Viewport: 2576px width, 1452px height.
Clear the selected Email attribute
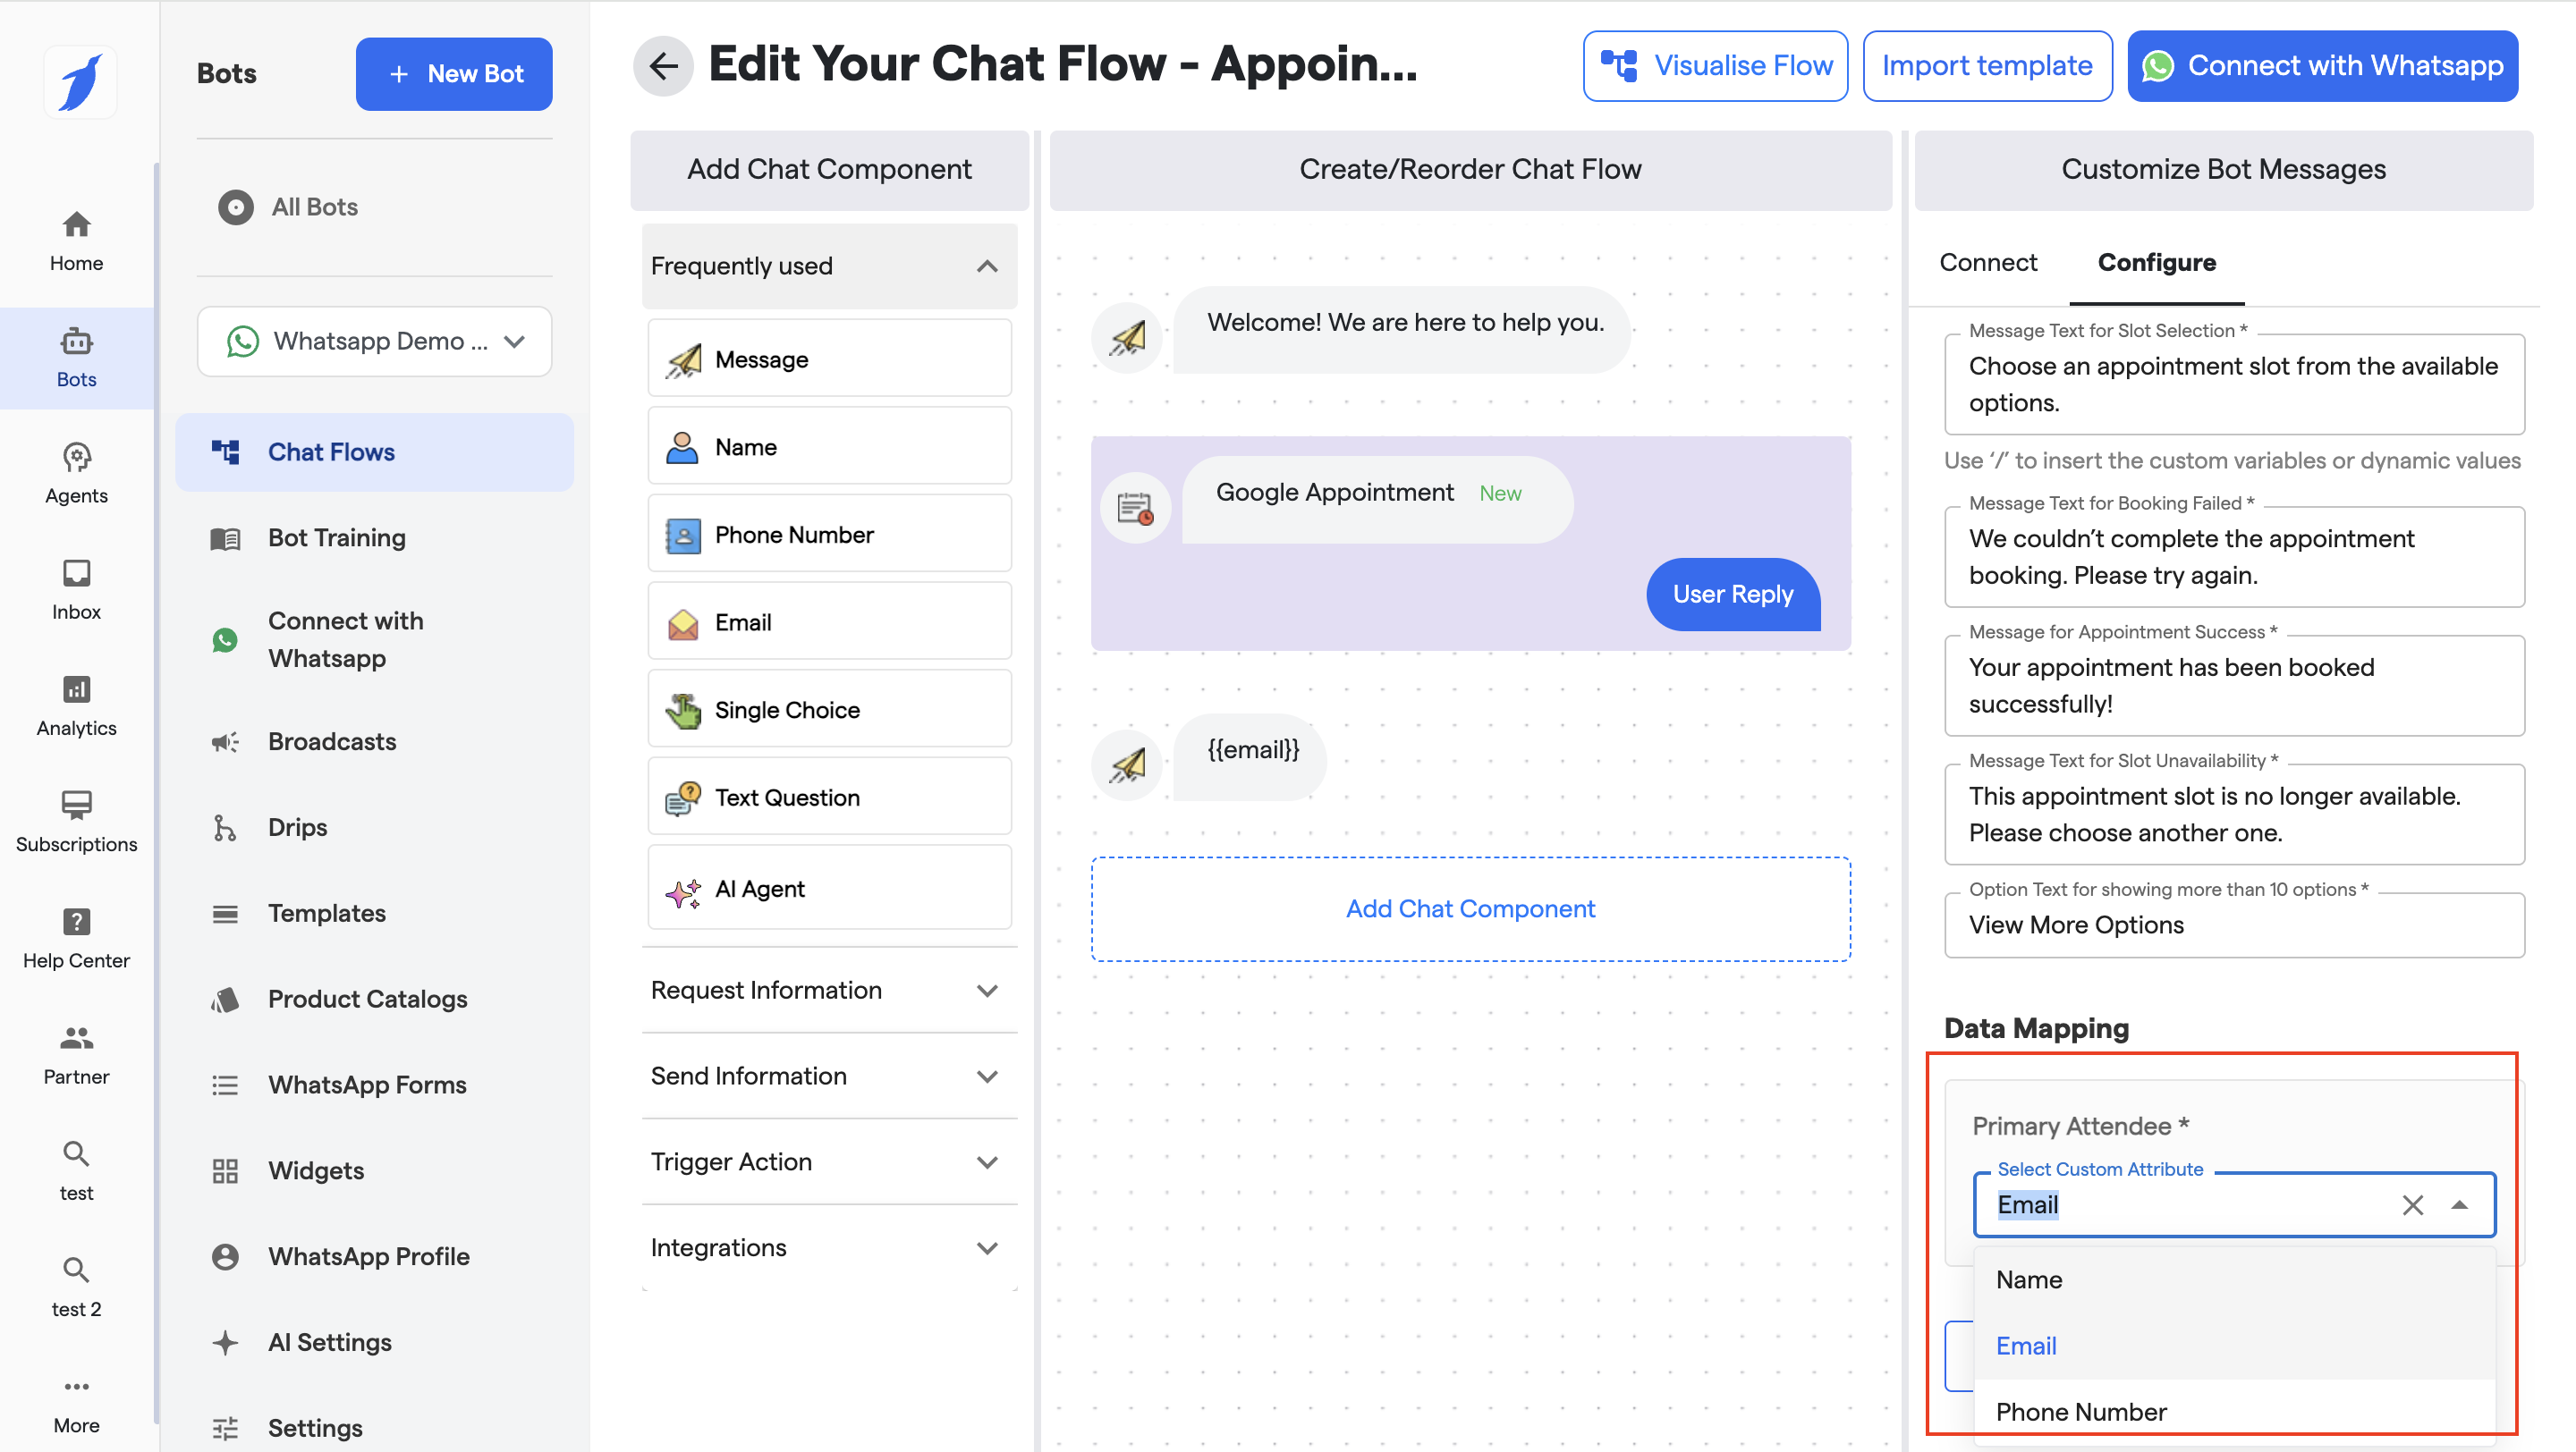(2411, 1204)
